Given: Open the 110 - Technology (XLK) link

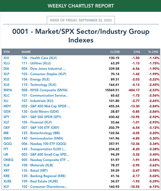Looking at the screenshot, I should (39, 85).
